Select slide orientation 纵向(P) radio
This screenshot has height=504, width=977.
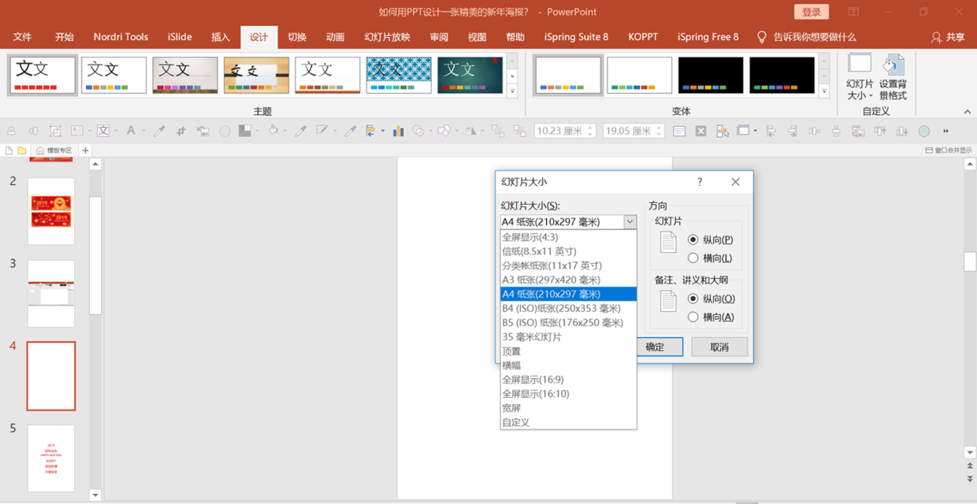(693, 239)
